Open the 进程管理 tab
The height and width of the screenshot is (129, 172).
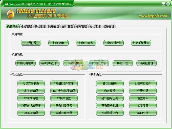coord(26,26)
